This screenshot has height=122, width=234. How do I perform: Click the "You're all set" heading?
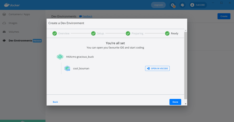point(115,43)
